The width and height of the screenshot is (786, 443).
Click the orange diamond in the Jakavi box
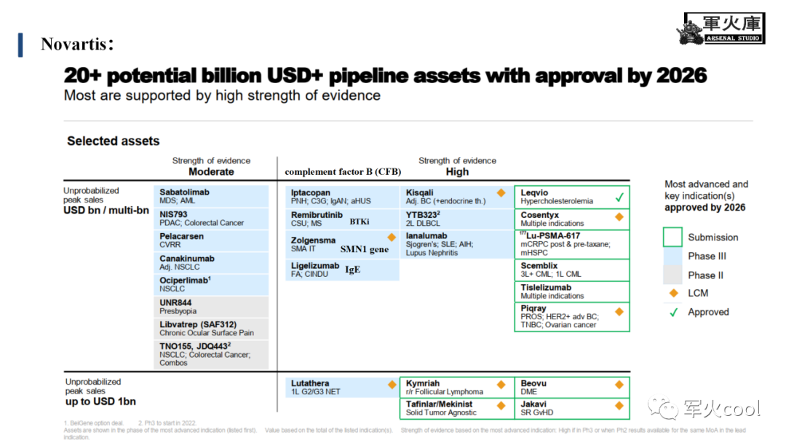pyautogui.click(x=619, y=405)
